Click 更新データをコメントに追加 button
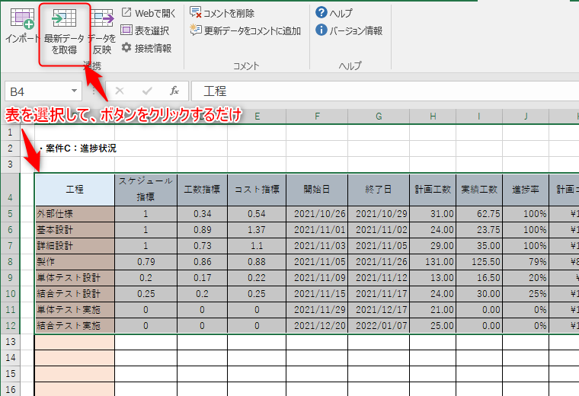Viewport: 579px width, 396px height. pyautogui.click(x=245, y=30)
